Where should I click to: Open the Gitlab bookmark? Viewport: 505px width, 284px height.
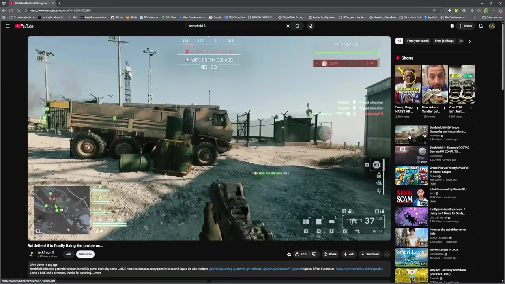click(x=131, y=17)
